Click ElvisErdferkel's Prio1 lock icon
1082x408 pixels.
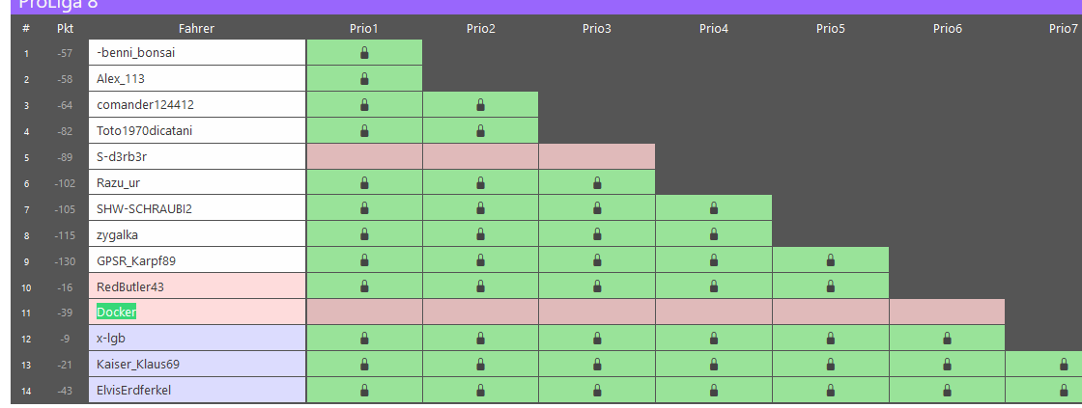pyautogui.click(x=364, y=391)
